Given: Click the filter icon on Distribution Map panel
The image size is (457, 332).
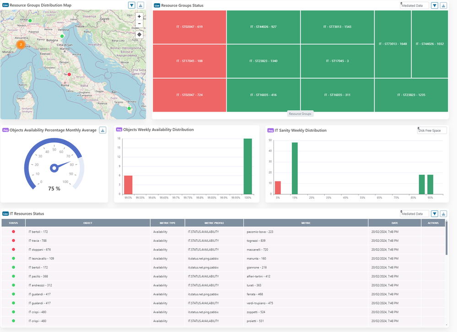Looking at the screenshot, I should (131, 5).
